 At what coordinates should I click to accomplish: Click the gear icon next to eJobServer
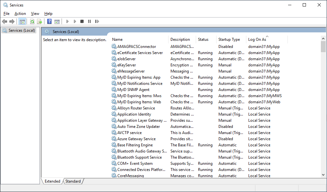point(114,59)
